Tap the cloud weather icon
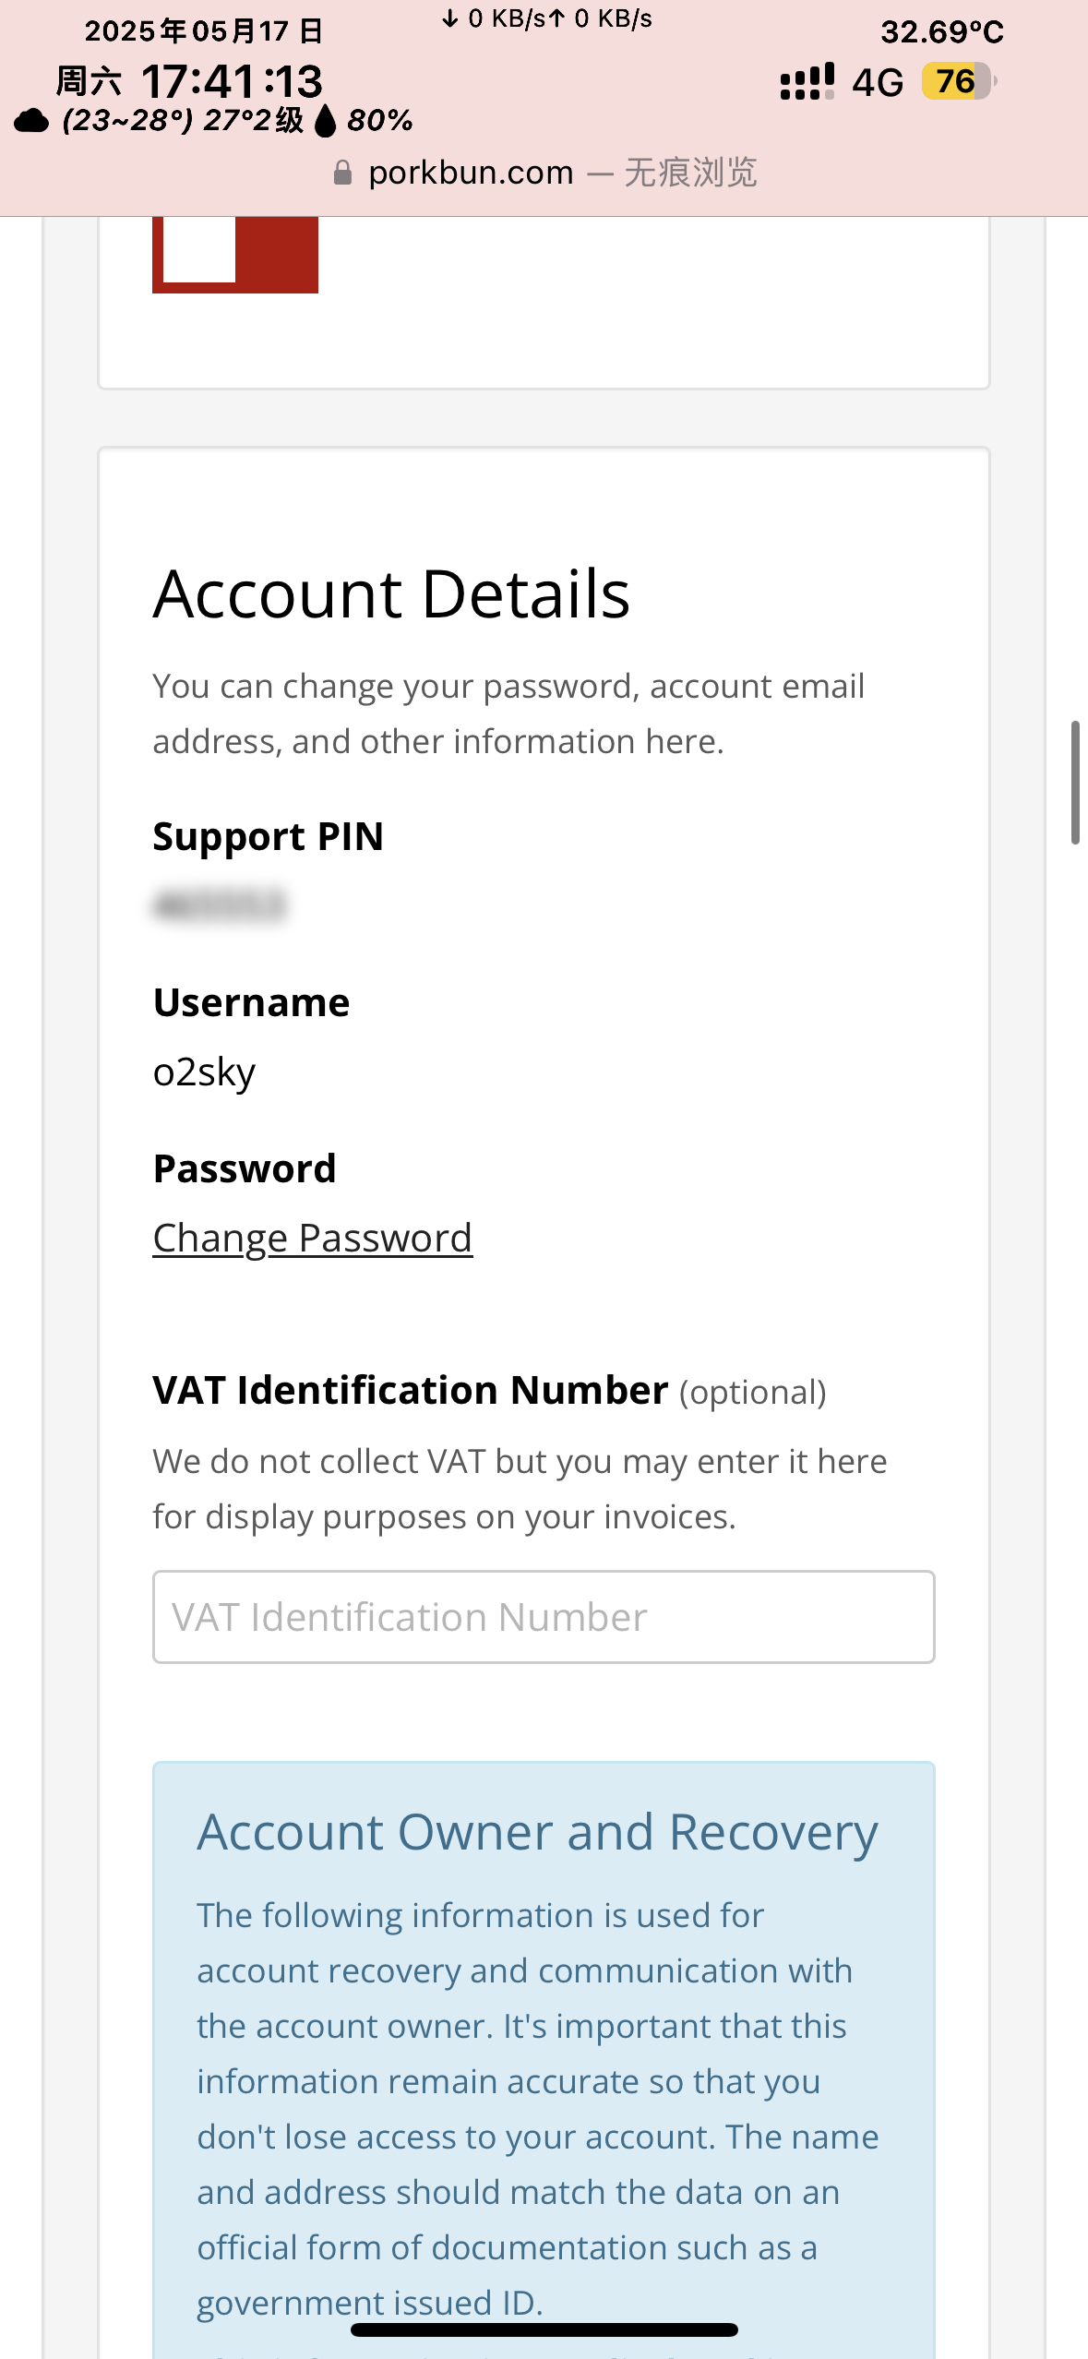1088x2359 pixels. (32, 121)
